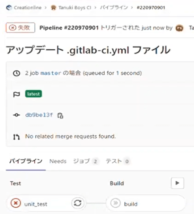194x214 pixels.
Task: Click the failed unit_test status icon
Action: tap(16, 203)
